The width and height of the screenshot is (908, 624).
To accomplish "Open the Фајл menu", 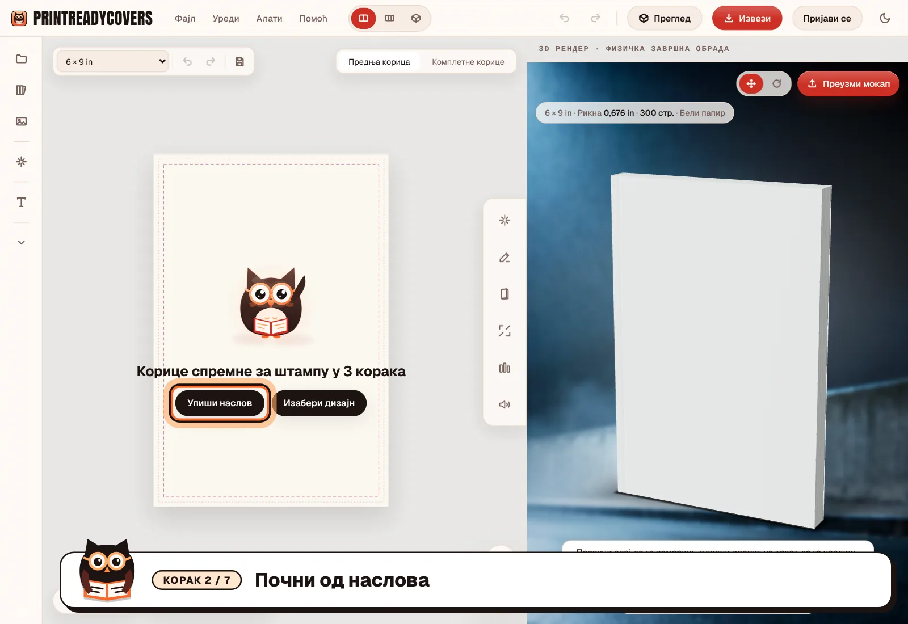I will pyautogui.click(x=185, y=18).
